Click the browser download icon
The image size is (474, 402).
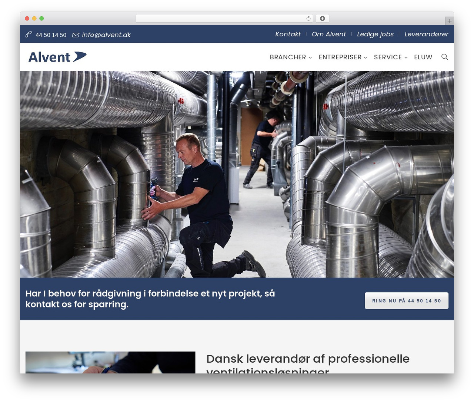click(x=323, y=19)
